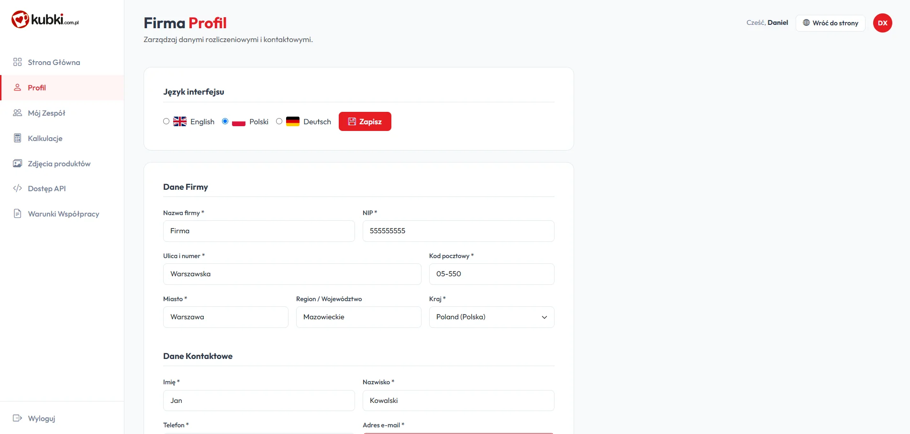Click the German flag icon
Image resolution: width=910 pixels, height=434 pixels.
(293, 121)
